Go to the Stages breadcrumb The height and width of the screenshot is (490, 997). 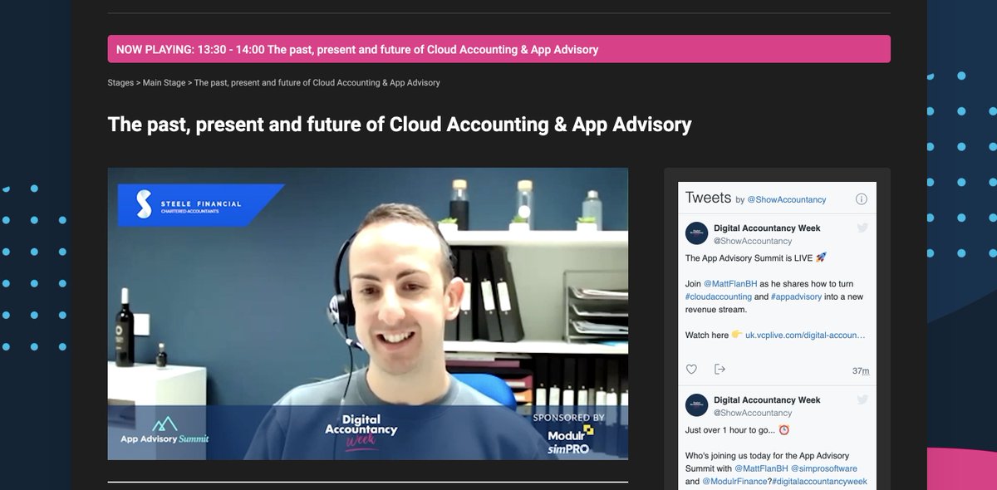pyautogui.click(x=120, y=83)
